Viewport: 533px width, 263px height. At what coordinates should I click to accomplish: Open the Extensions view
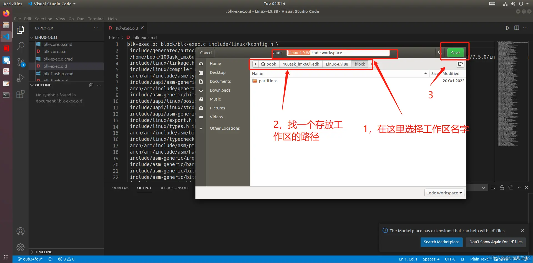tap(21, 94)
